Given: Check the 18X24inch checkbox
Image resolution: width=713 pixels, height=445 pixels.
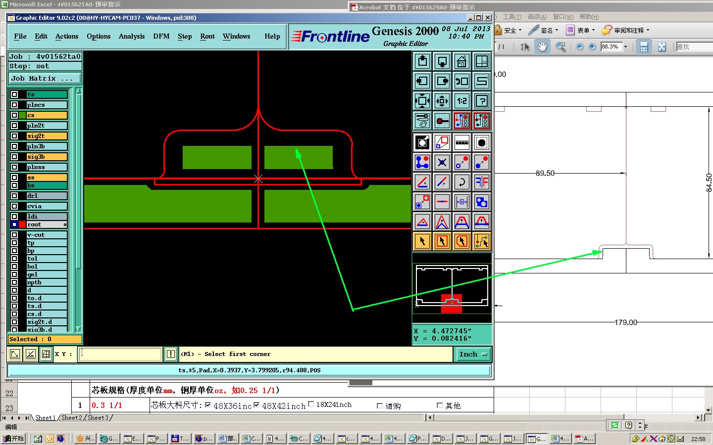Looking at the screenshot, I should click(x=311, y=404).
